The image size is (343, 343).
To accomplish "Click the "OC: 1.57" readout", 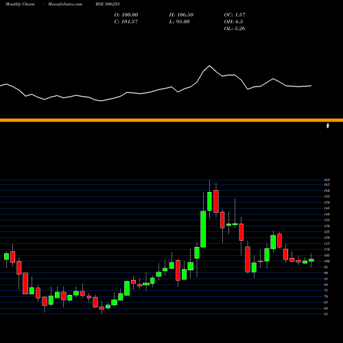I will [235, 15].
